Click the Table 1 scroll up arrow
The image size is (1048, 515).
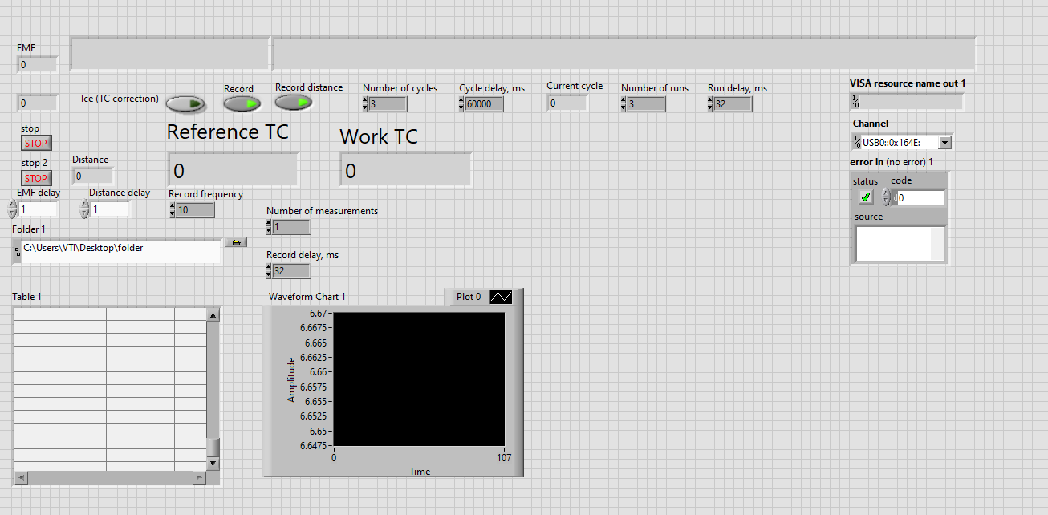click(213, 316)
